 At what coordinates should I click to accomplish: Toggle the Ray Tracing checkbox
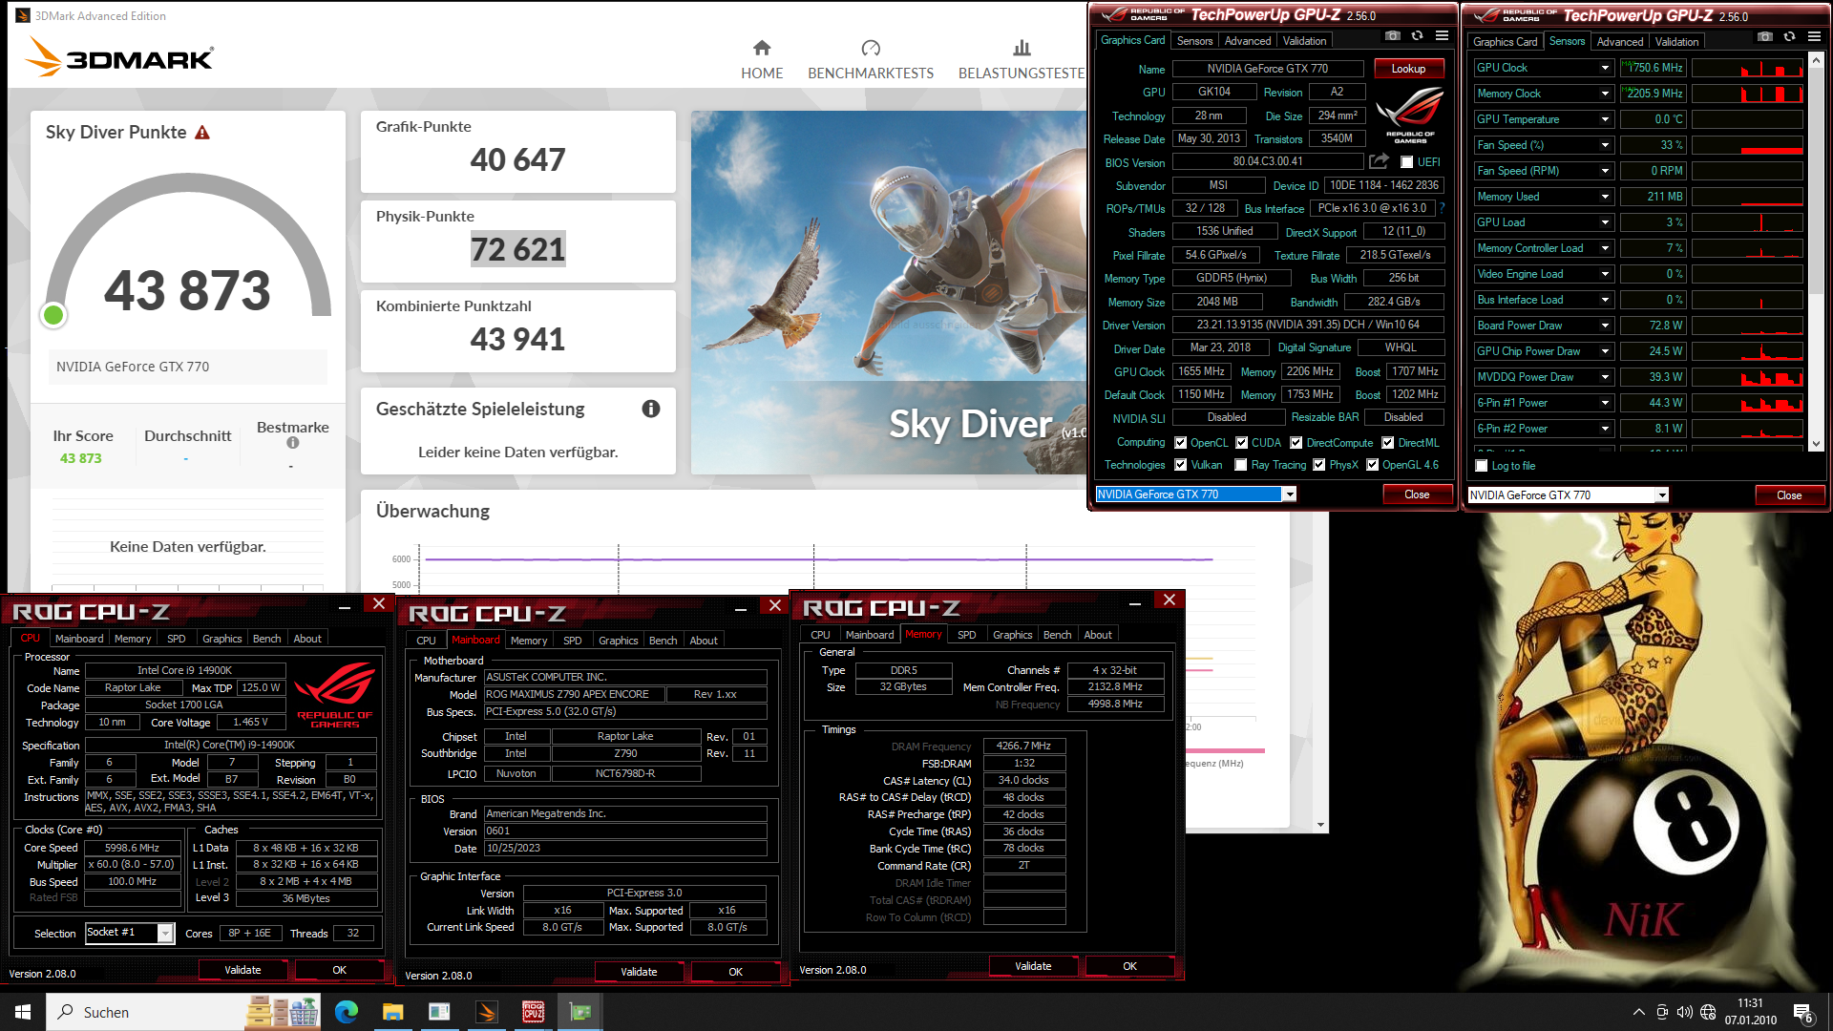[x=1241, y=465]
